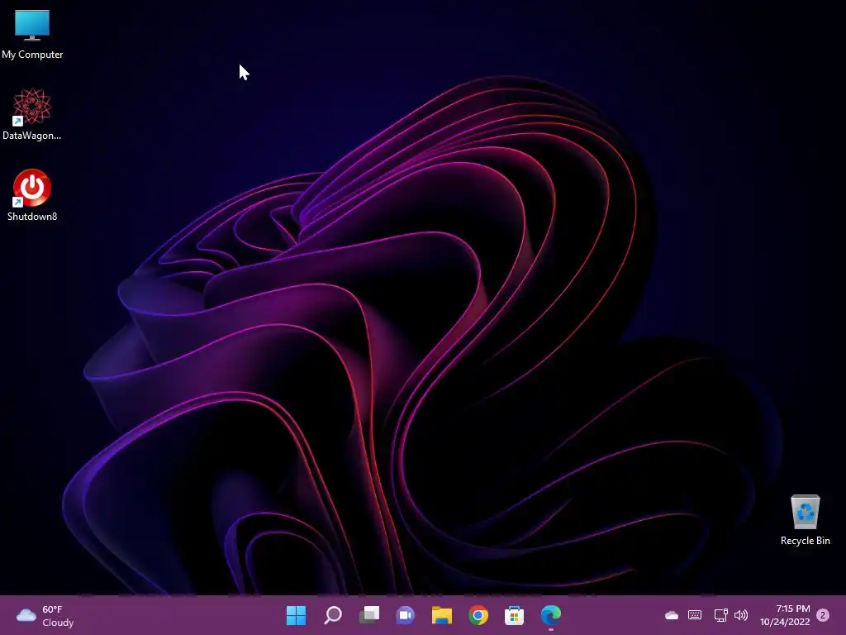
Task: Click the network tray icon
Action: 720,615
